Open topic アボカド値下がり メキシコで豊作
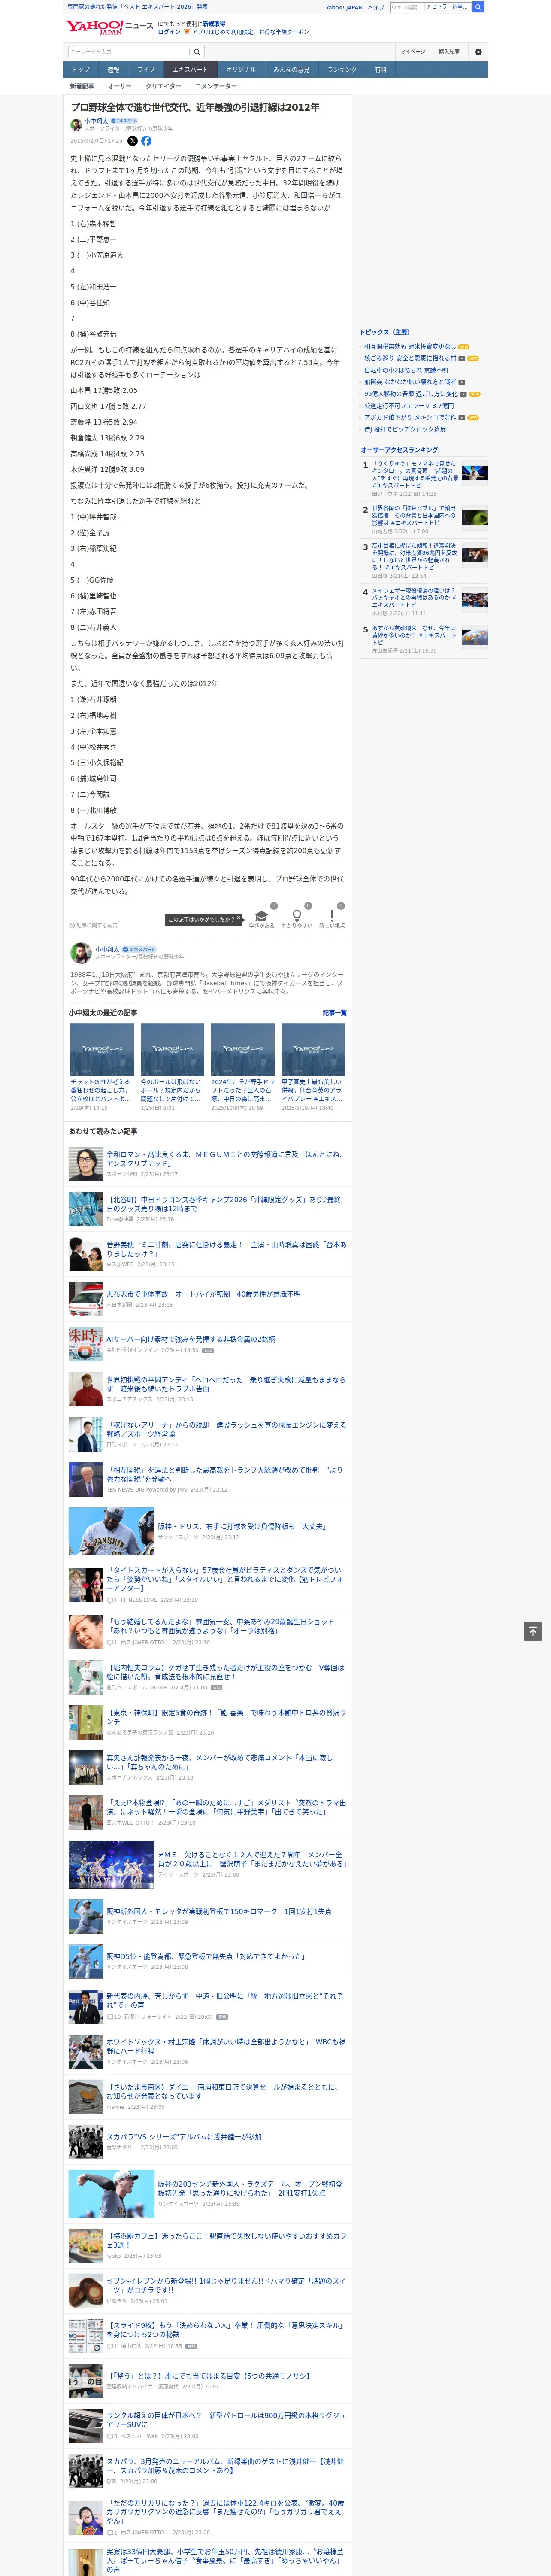The image size is (551, 2576). pos(410,418)
